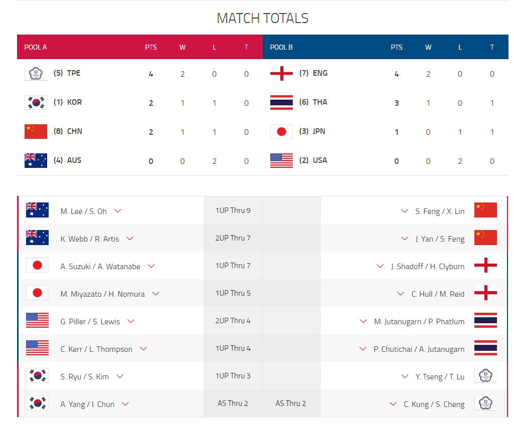Open C. Hull / M. Reid dropdown
Screen dimensions: 514x427
[401, 294]
